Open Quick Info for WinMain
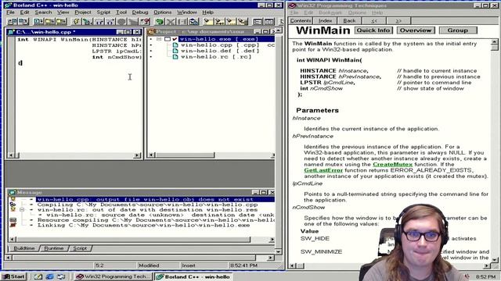This screenshot has width=501, height=281. [373, 30]
